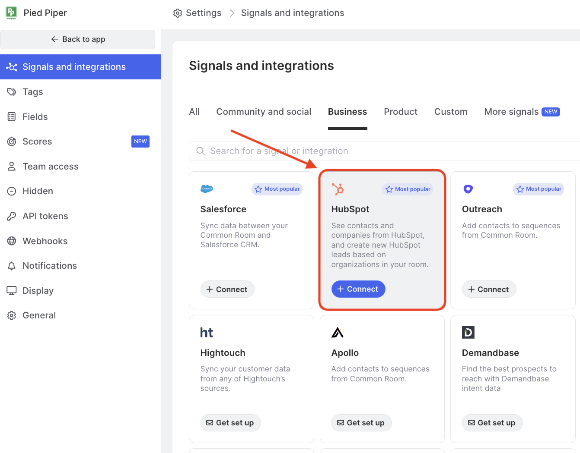
Task: Click the Apollo logo icon
Action: point(338,333)
